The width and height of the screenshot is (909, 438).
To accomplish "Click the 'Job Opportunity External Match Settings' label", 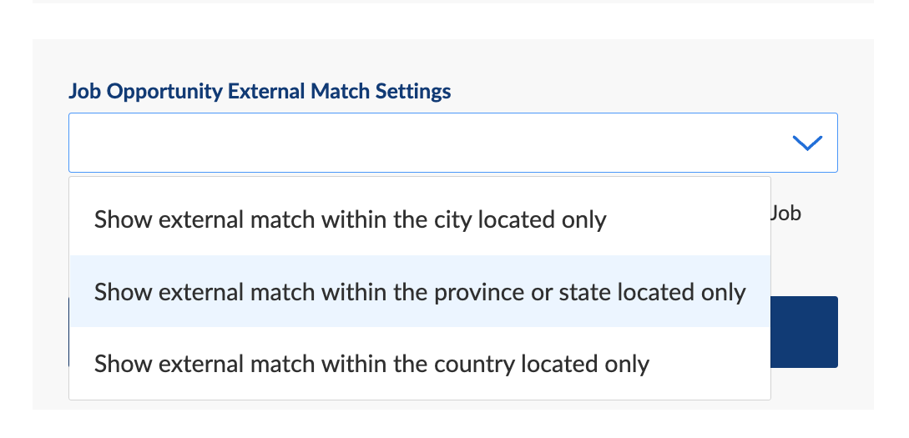I will click(x=260, y=91).
